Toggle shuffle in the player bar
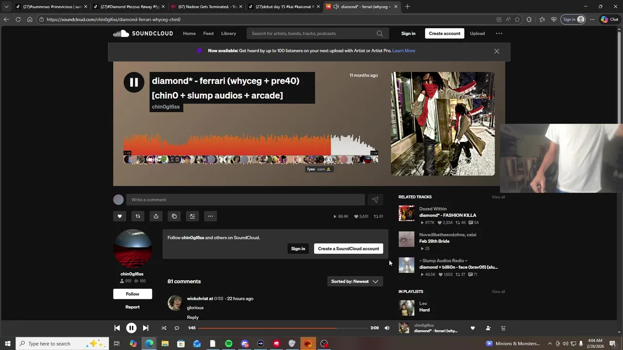Image resolution: width=623 pixels, height=350 pixels. click(x=164, y=328)
